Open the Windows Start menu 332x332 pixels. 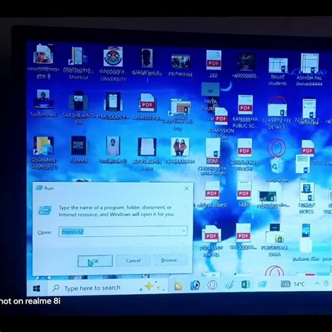pyautogui.click(x=36, y=289)
